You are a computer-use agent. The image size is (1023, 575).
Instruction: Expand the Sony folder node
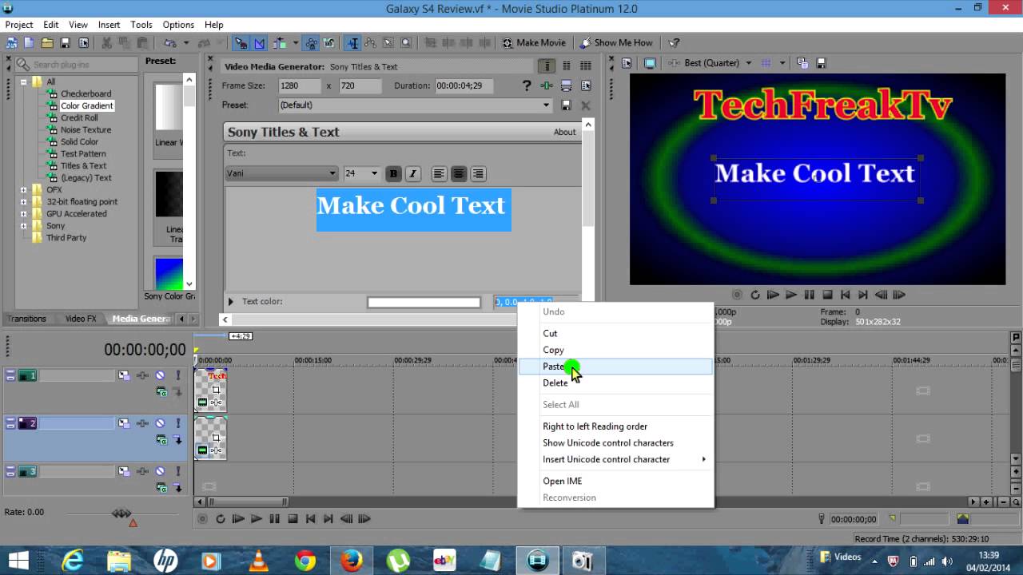pos(23,226)
